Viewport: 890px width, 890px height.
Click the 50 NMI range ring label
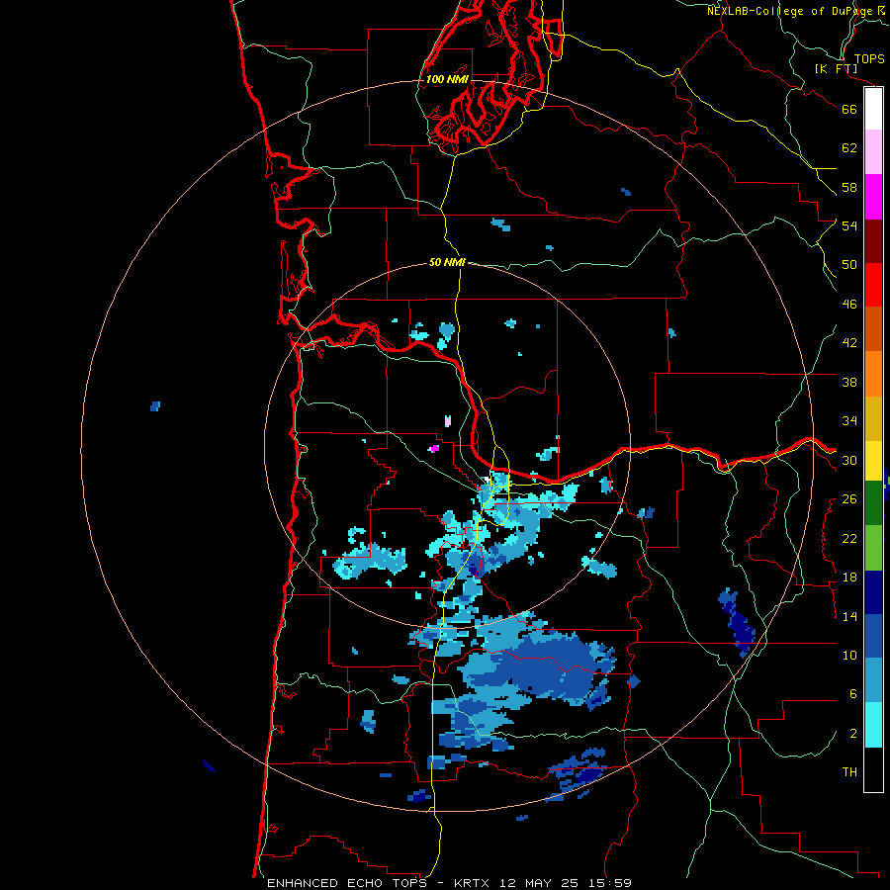(x=447, y=262)
